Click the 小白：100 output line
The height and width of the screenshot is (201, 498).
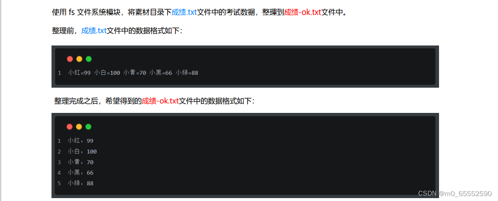tap(82, 152)
